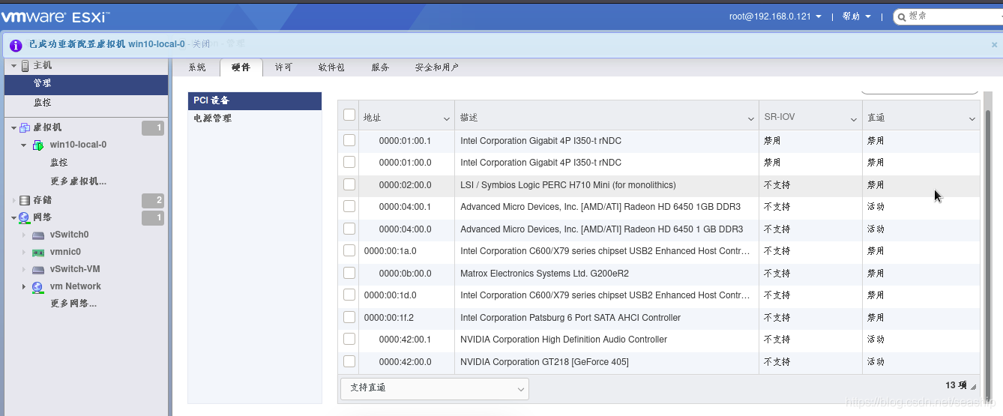1003x416 pixels.
Task: Click the 更多虚拟机... link
Action: tap(79, 181)
